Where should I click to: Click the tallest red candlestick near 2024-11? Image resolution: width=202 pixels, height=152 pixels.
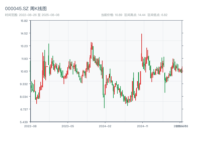pyautogui.click(x=142, y=47)
